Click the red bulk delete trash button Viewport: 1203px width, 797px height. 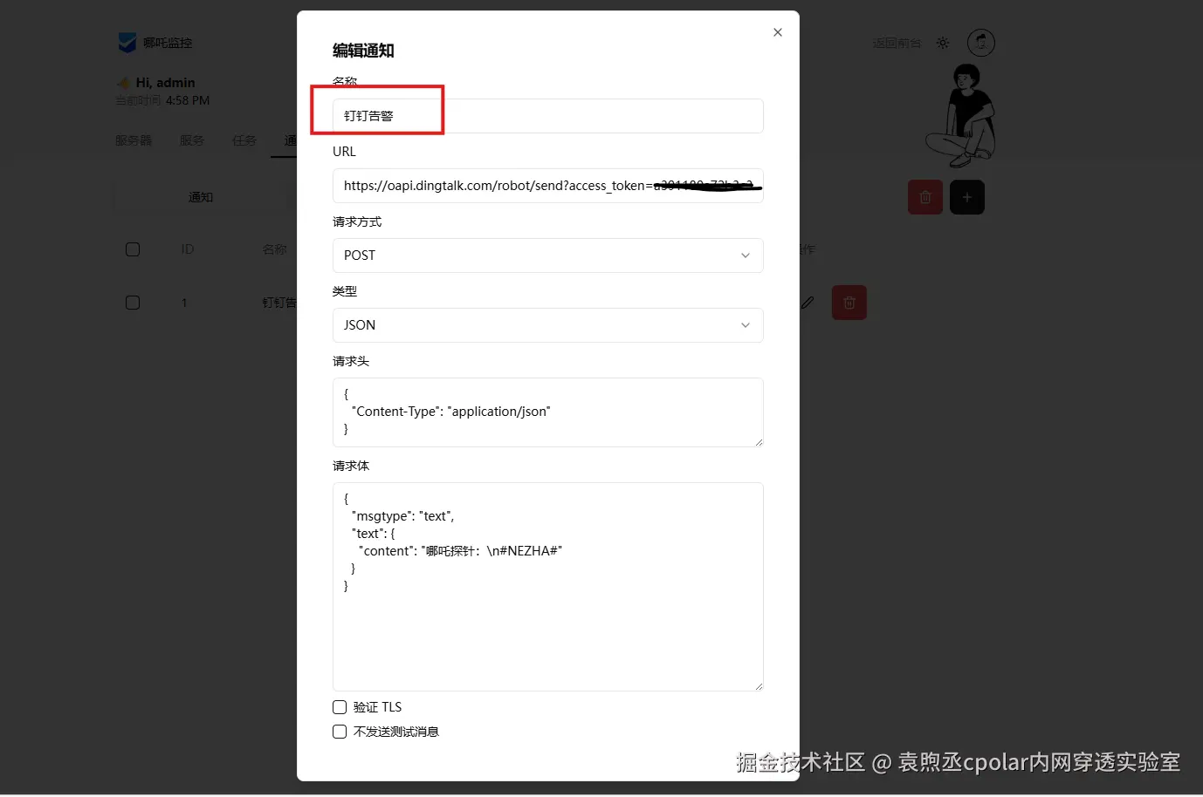click(925, 197)
